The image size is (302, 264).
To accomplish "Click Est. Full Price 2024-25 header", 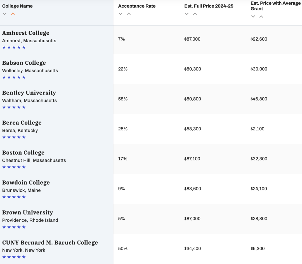I will coord(209,6).
